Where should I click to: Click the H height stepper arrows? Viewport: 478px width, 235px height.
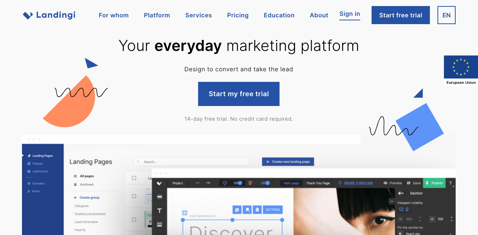[451, 219]
